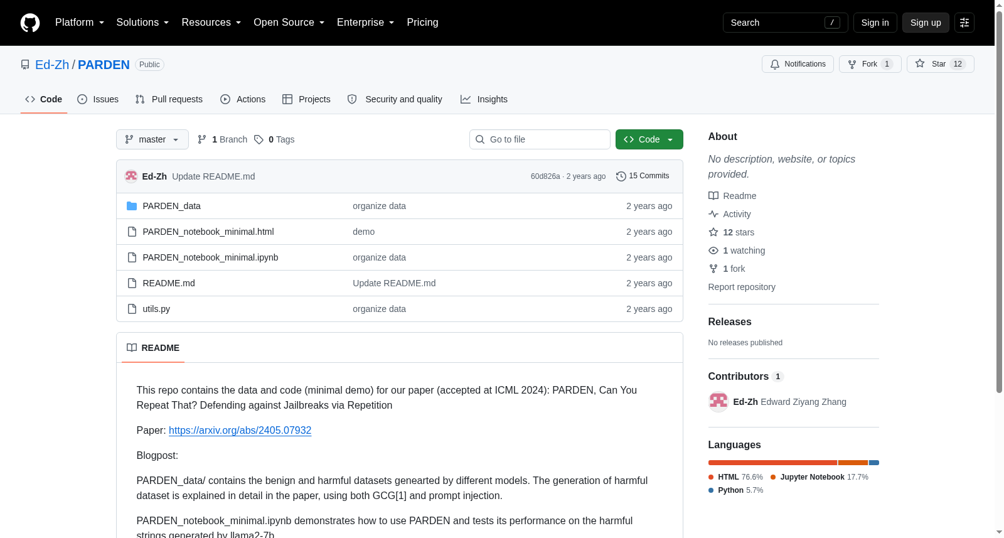
Task: Click the orange Jupyter Notebook bar segment
Action: tap(853, 463)
